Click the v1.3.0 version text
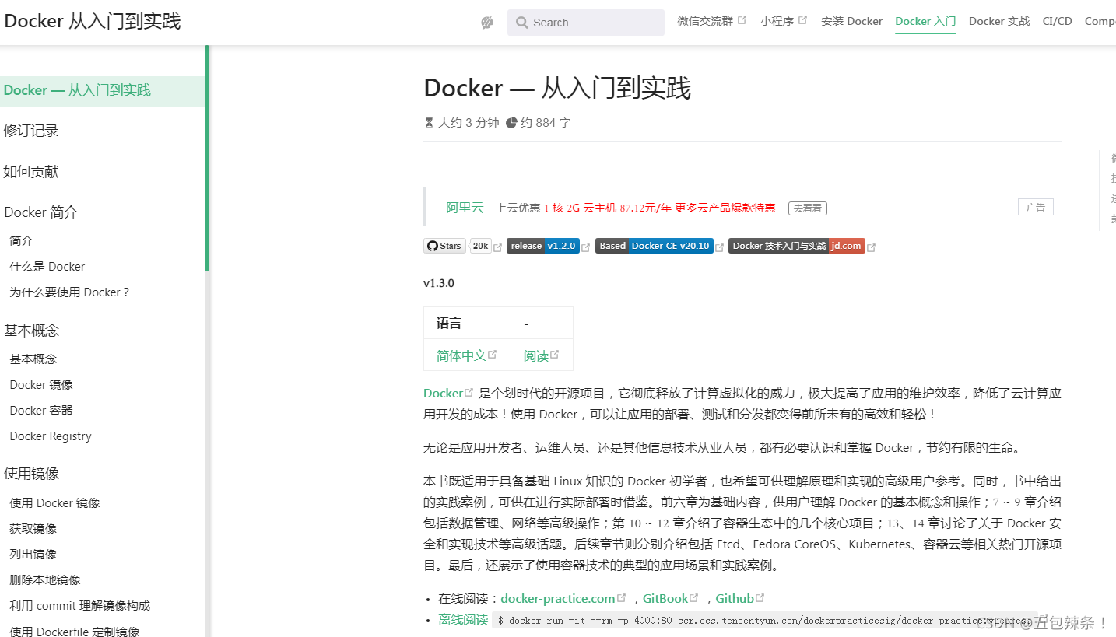Viewport: 1116px width, 637px height. [x=439, y=283]
